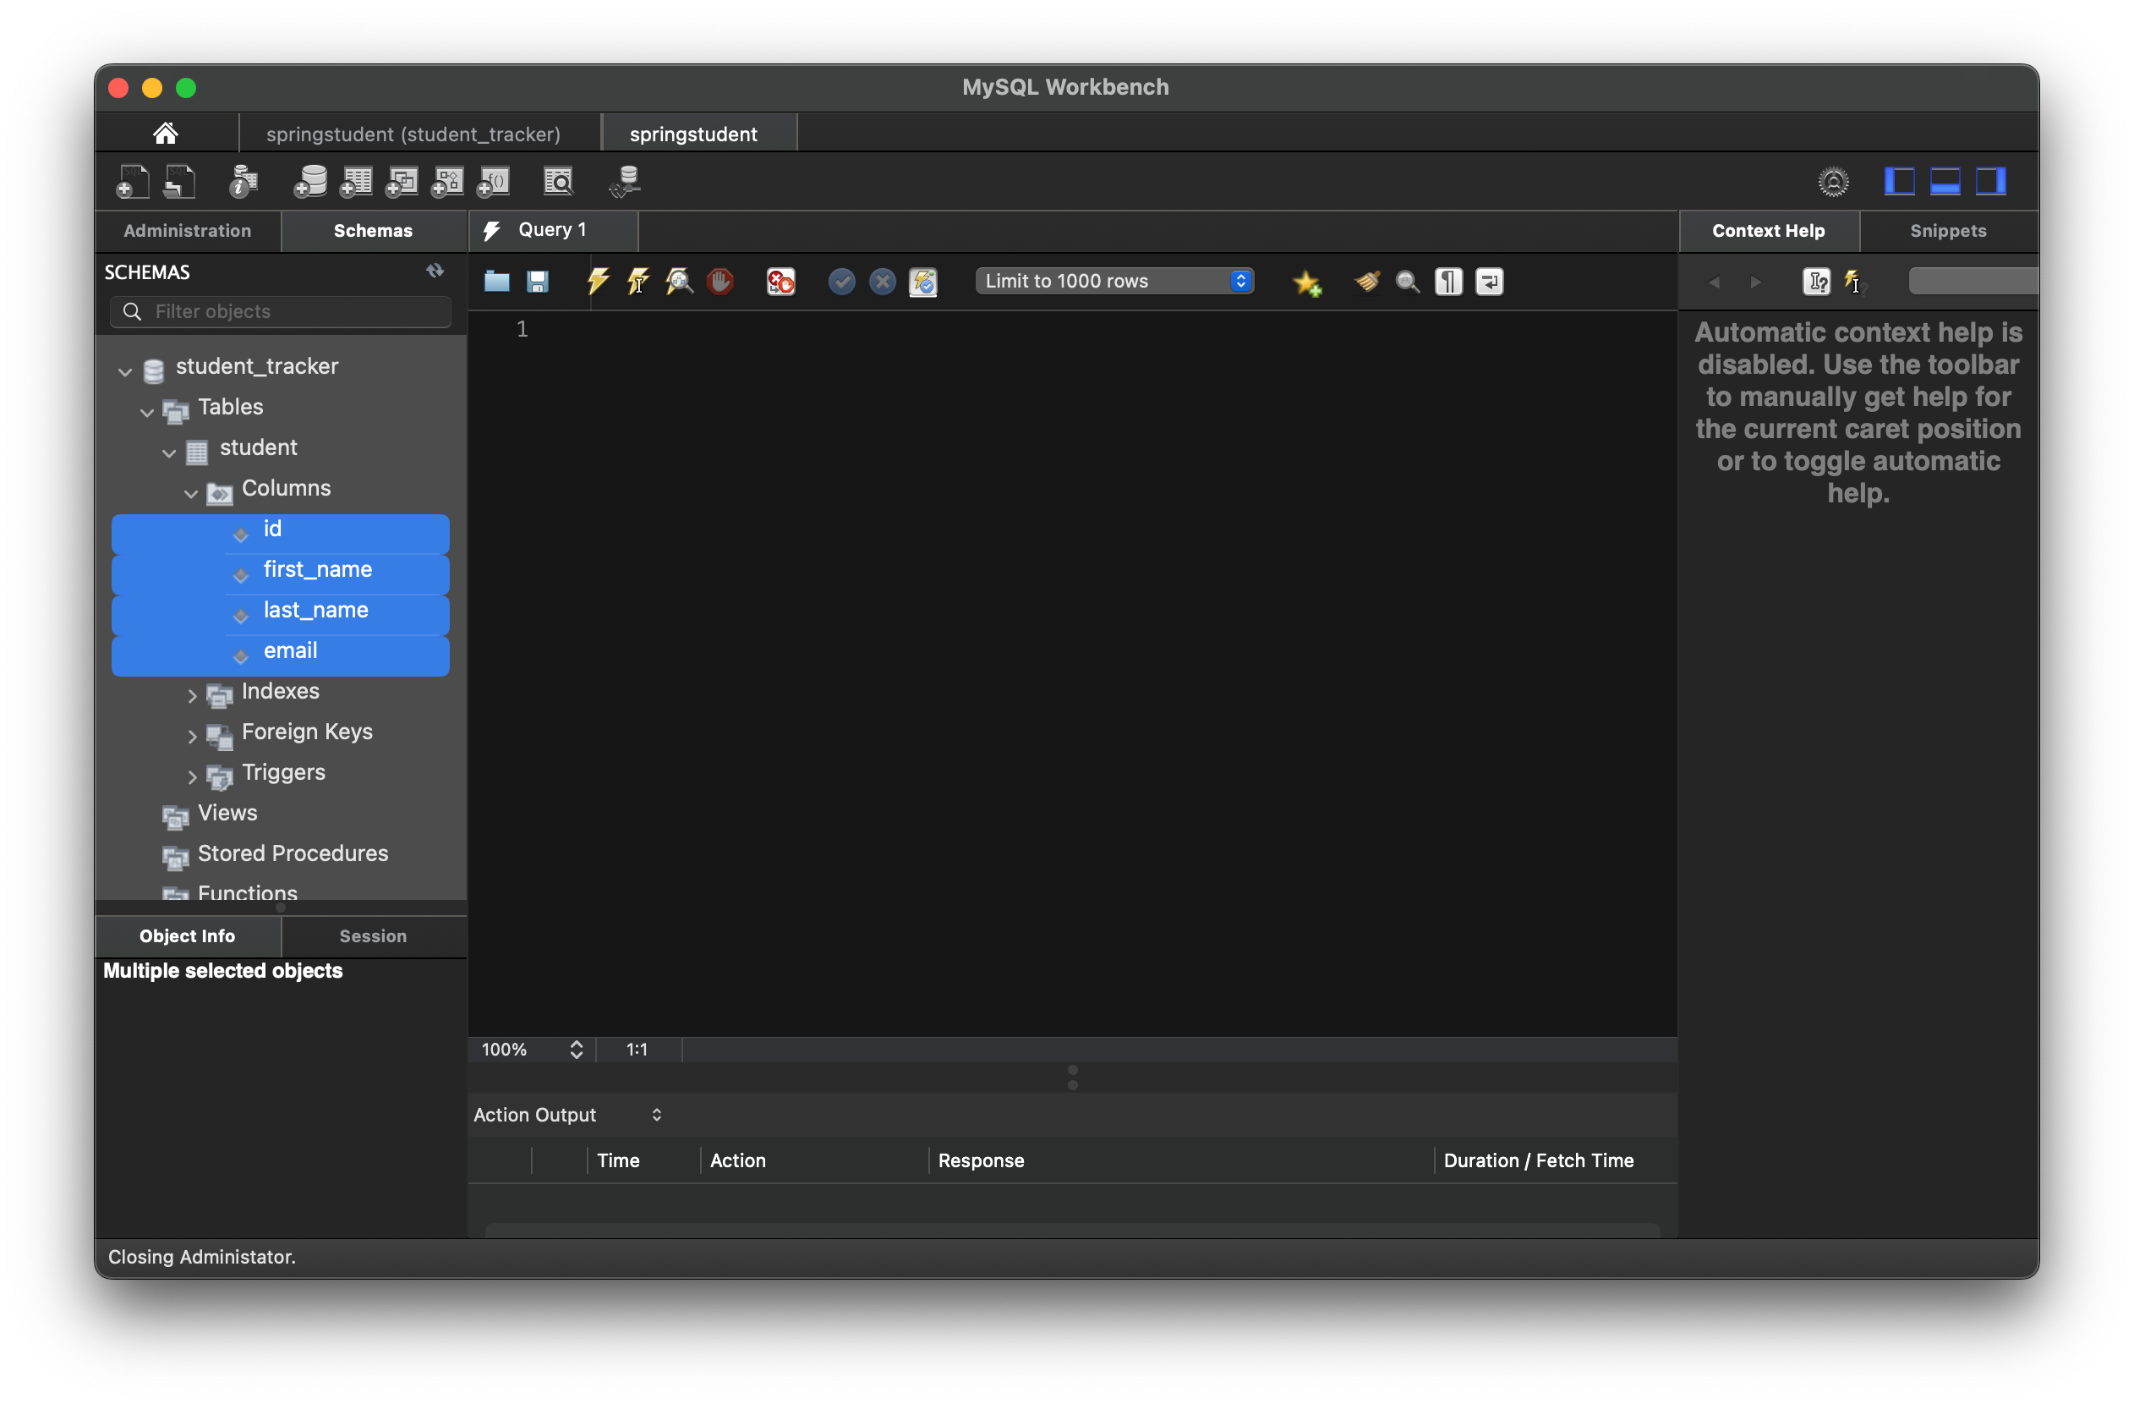Open the Limit to 1000 rows dropdown

pos(1114,281)
